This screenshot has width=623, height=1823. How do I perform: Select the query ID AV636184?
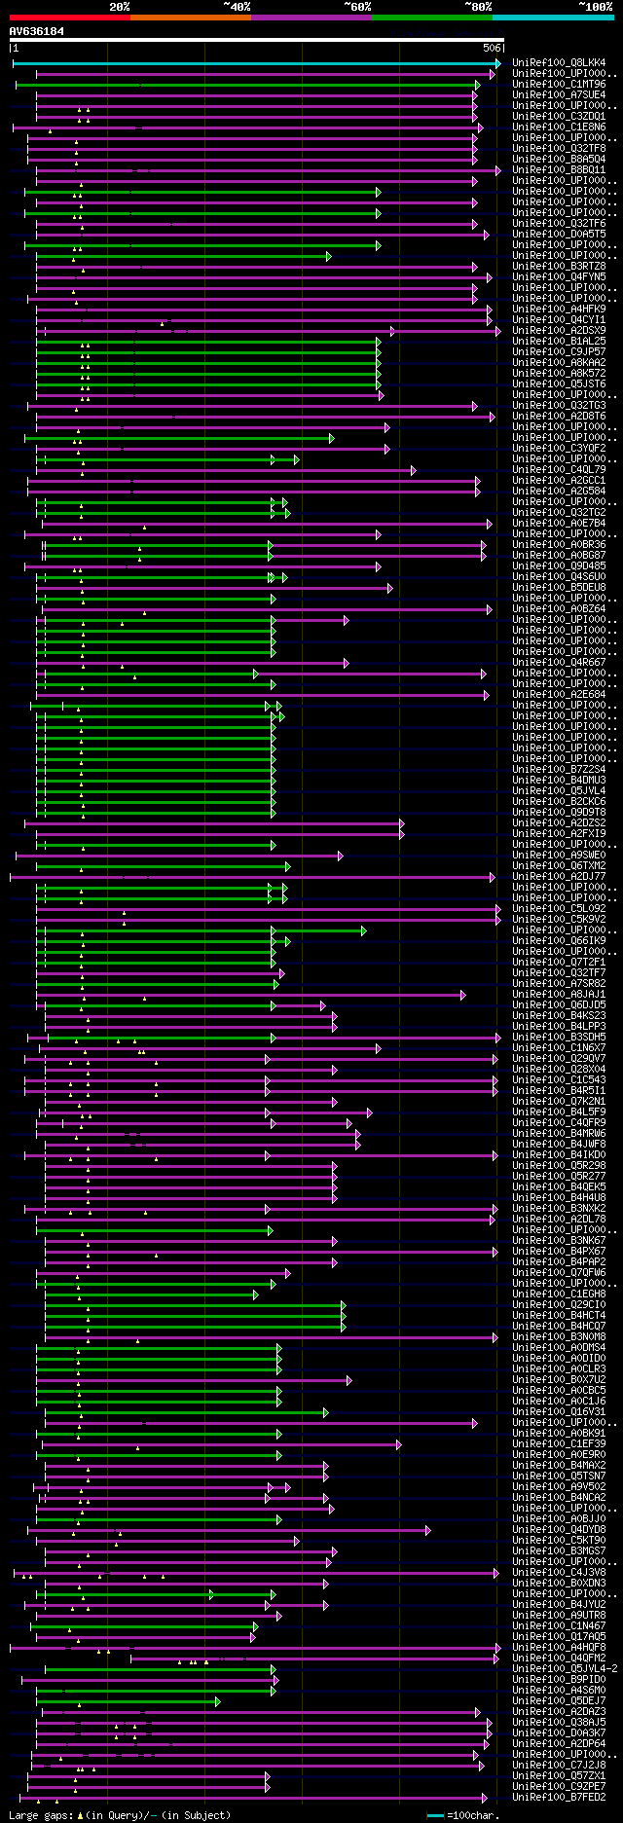click(37, 31)
